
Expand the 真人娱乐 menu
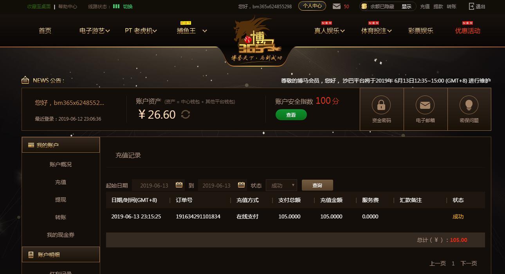[329, 31]
